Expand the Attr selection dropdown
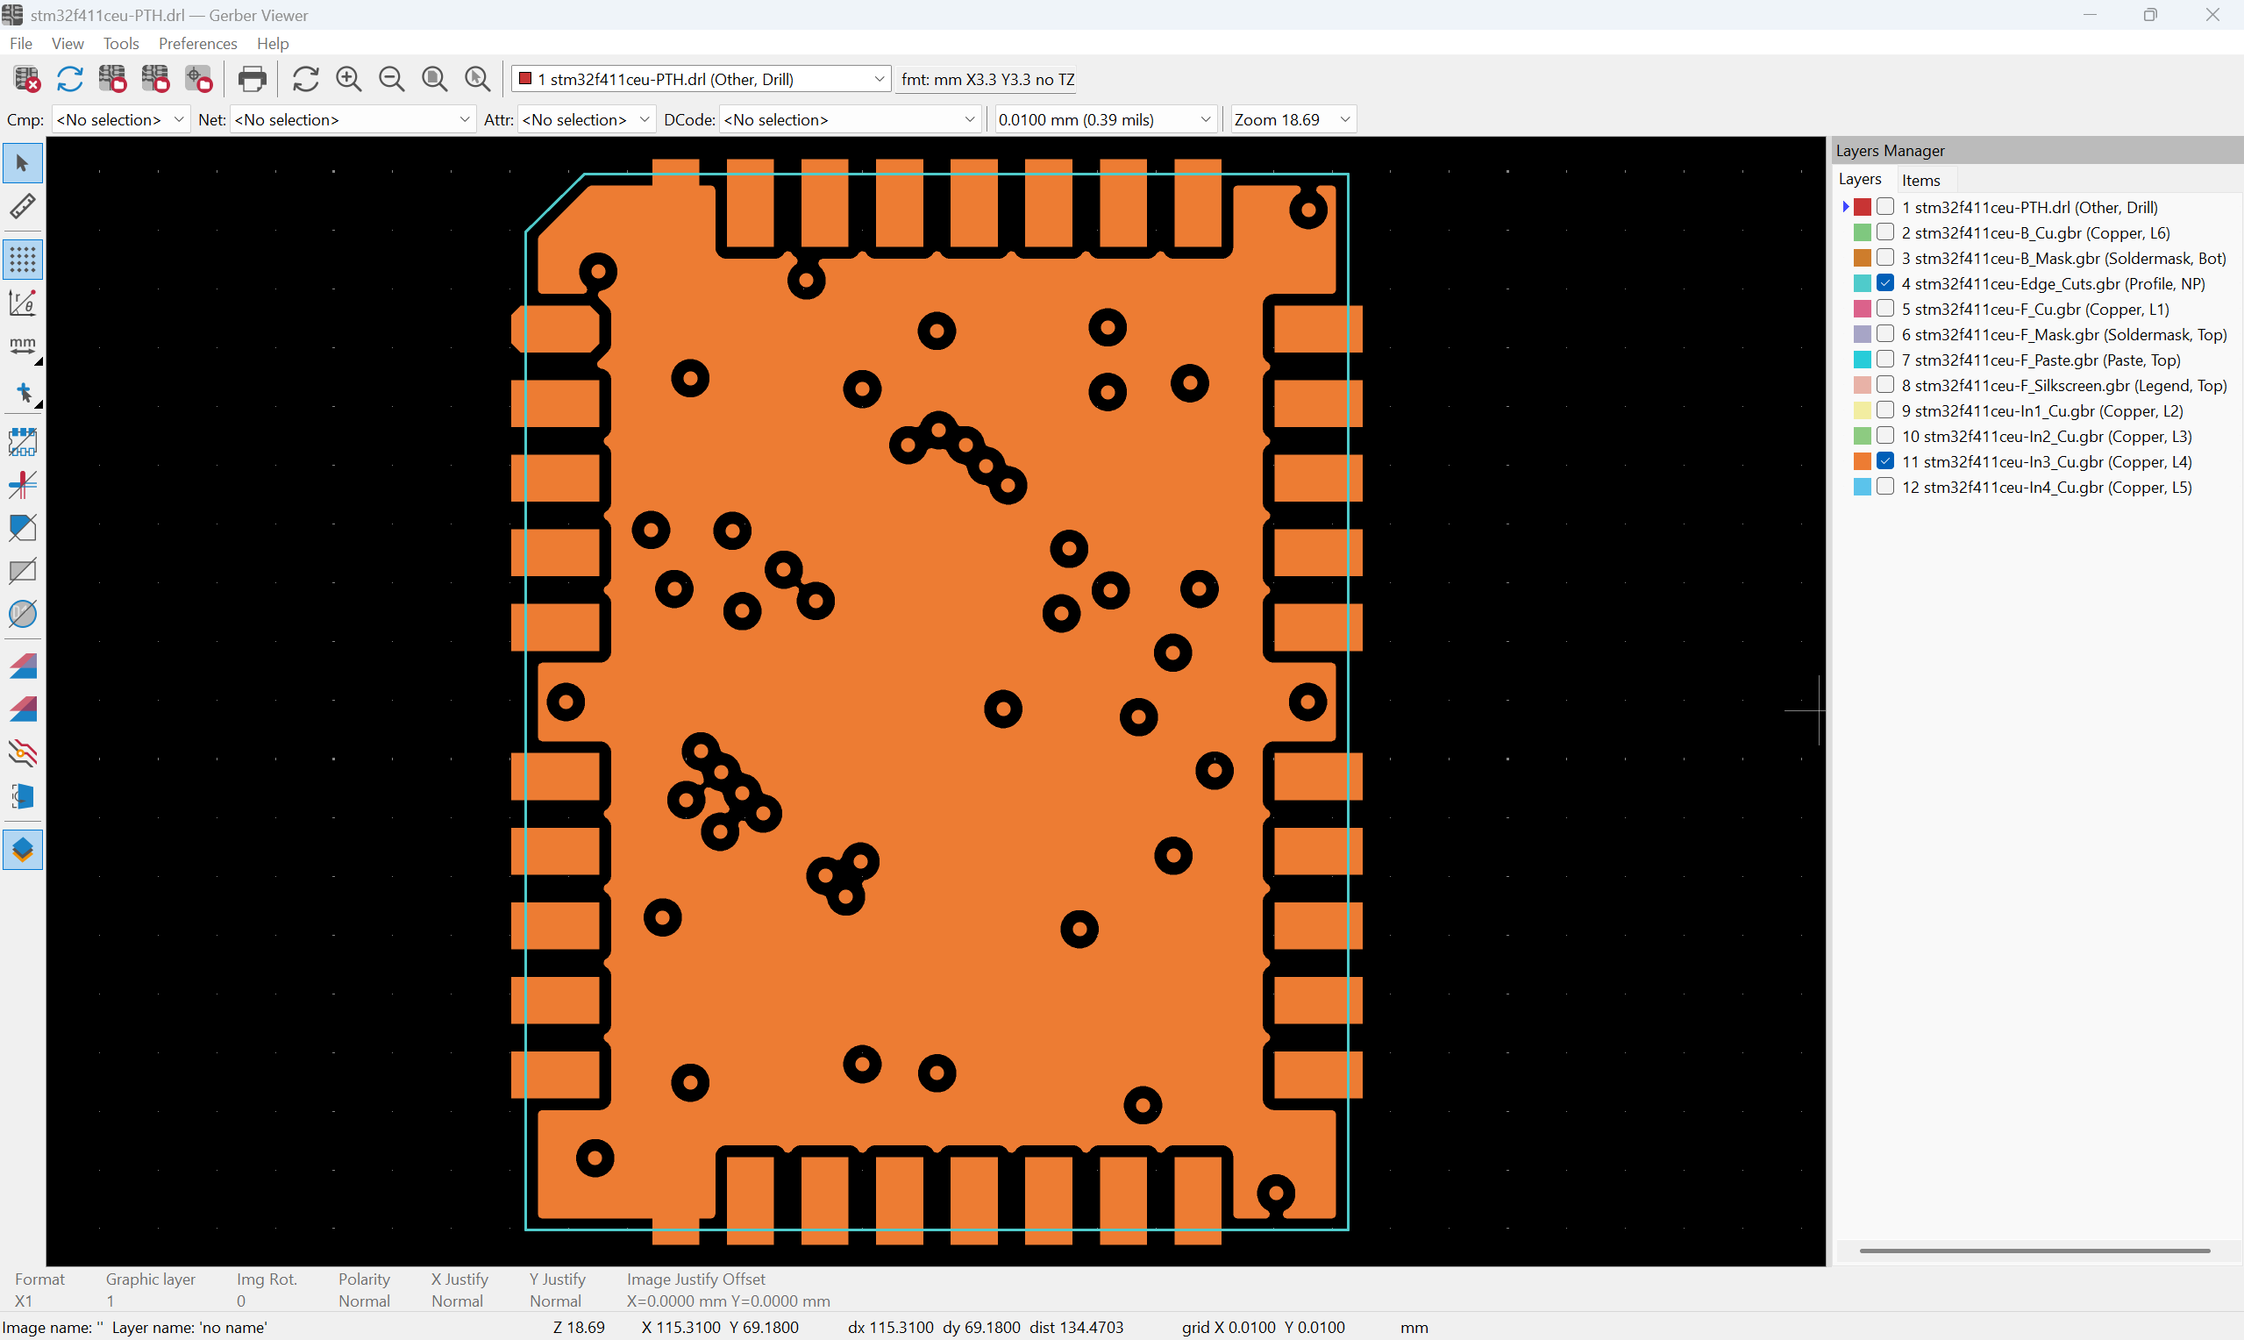Screen dimensions: 2244x1340 point(586,119)
